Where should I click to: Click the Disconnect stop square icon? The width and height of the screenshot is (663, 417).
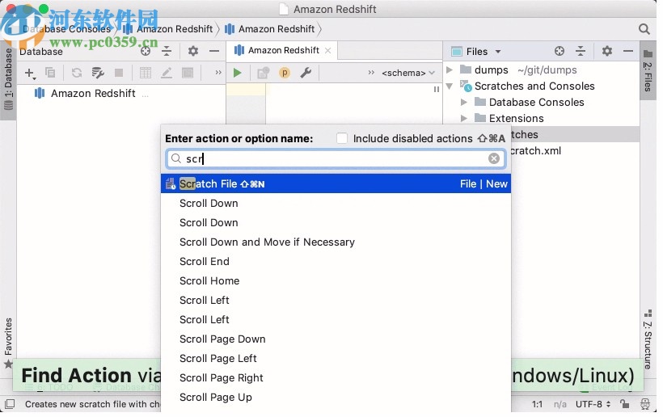coord(119,73)
